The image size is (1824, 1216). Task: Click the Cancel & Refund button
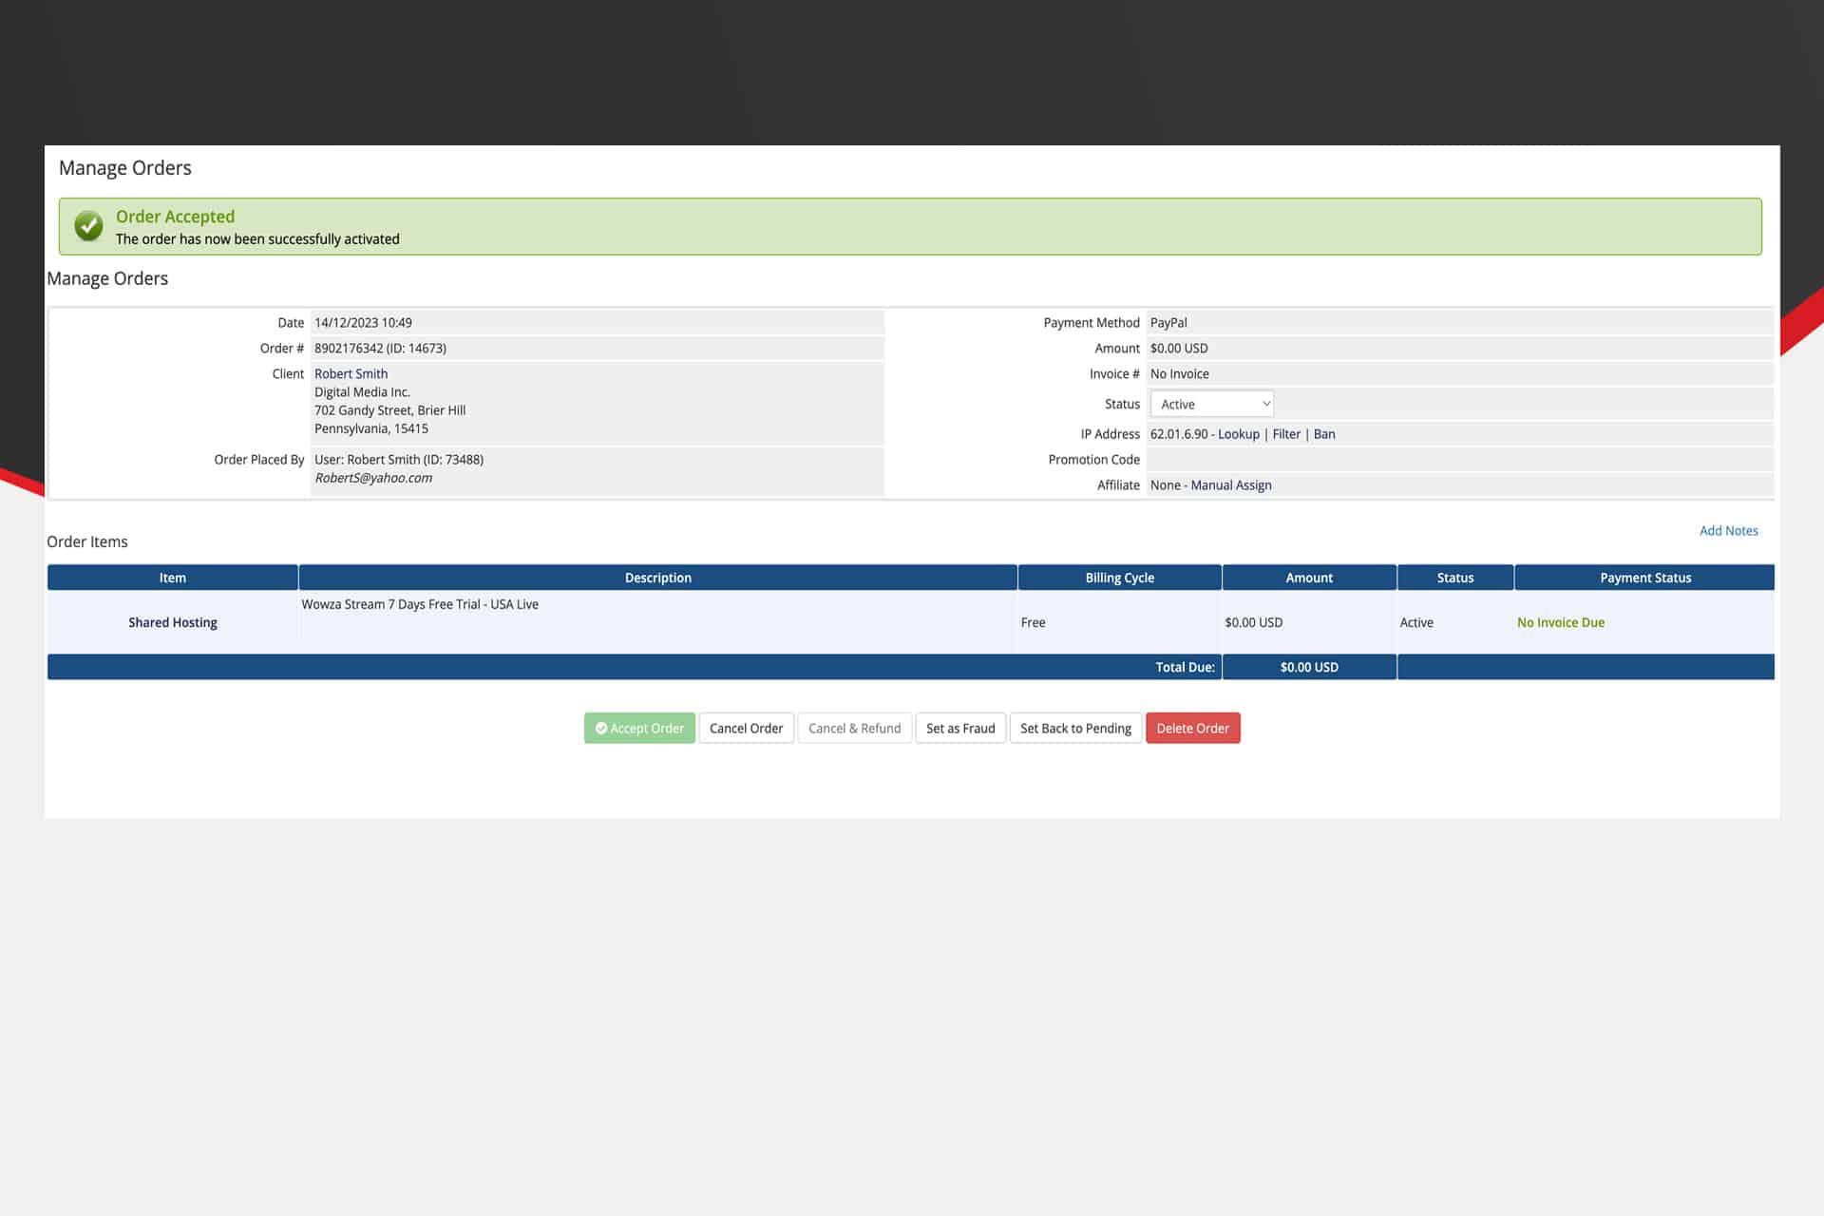[854, 729]
